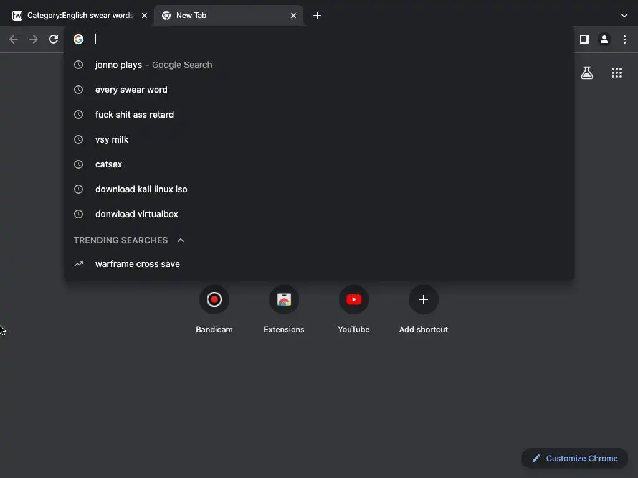Reload the current page
The image size is (638, 478).
click(54, 39)
